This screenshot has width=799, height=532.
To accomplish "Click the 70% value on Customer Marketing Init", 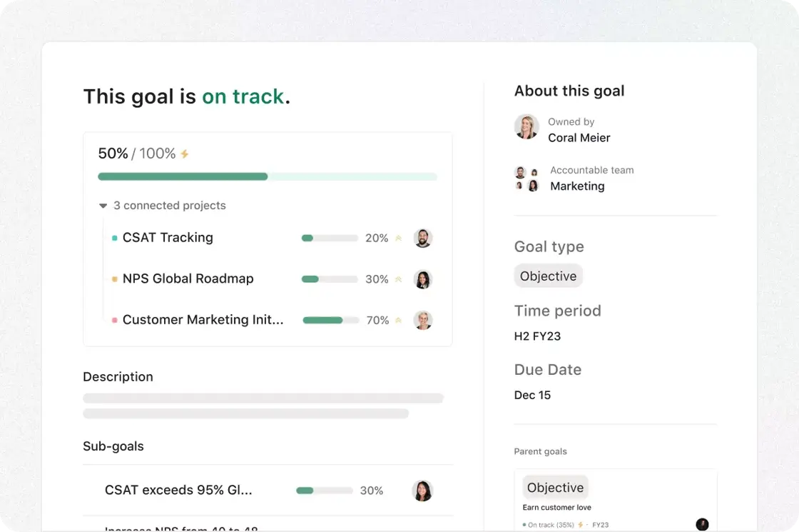I will pos(377,321).
